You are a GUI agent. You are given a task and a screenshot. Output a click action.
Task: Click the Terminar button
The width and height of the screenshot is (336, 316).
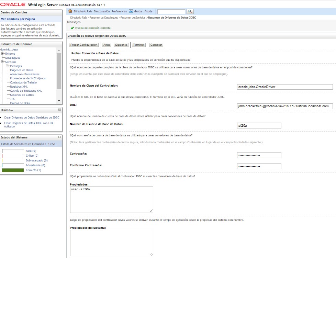tap(139, 45)
